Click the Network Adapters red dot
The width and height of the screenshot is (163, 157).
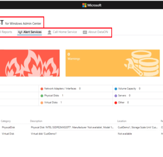(42, 89)
